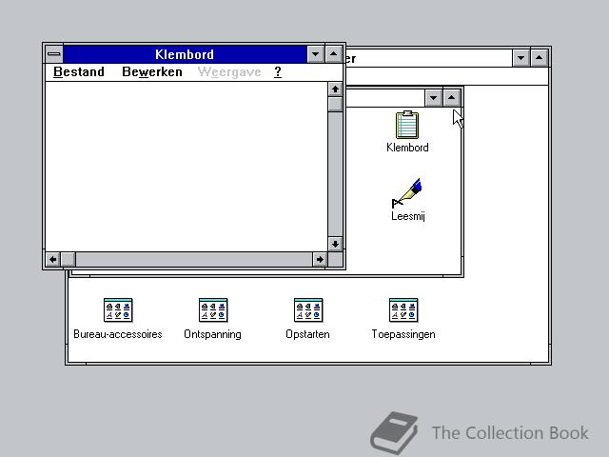Image resolution: width=609 pixels, height=457 pixels.
Task: Select the Leesmij label text
Action: point(408,216)
